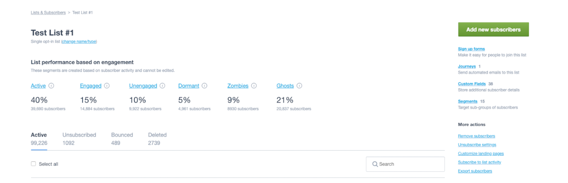Click the info icon beside Ghosts segment
The height and width of the screenshot is (183, 568).
[x=299, y=86]
